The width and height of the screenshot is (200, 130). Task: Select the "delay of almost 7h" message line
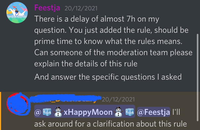tap(97, 19)
